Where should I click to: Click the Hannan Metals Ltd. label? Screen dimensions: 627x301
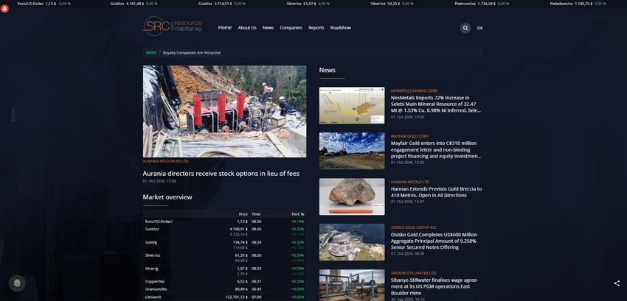410,182
